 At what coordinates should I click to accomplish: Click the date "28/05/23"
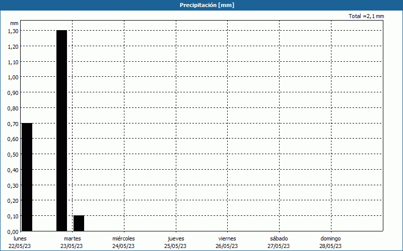tap(330, 246)
